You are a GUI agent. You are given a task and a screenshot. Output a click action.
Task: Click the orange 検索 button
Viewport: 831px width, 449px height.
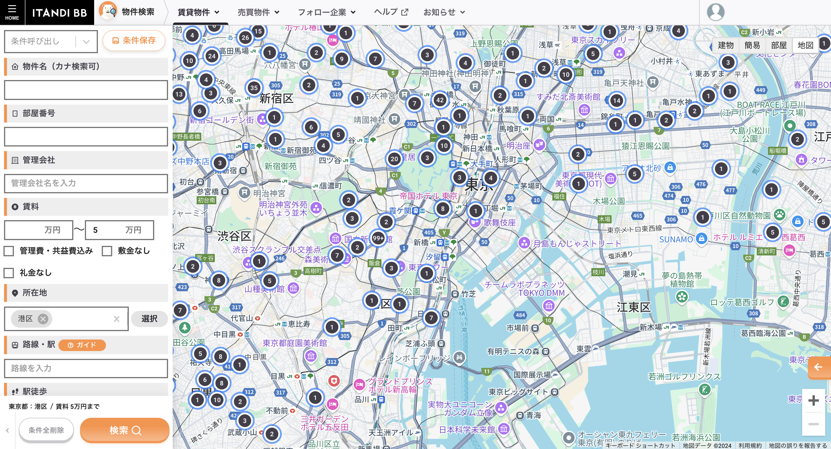click(x=124, y=430)
